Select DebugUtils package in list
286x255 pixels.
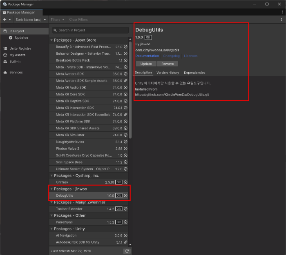(x=89, y=195)
